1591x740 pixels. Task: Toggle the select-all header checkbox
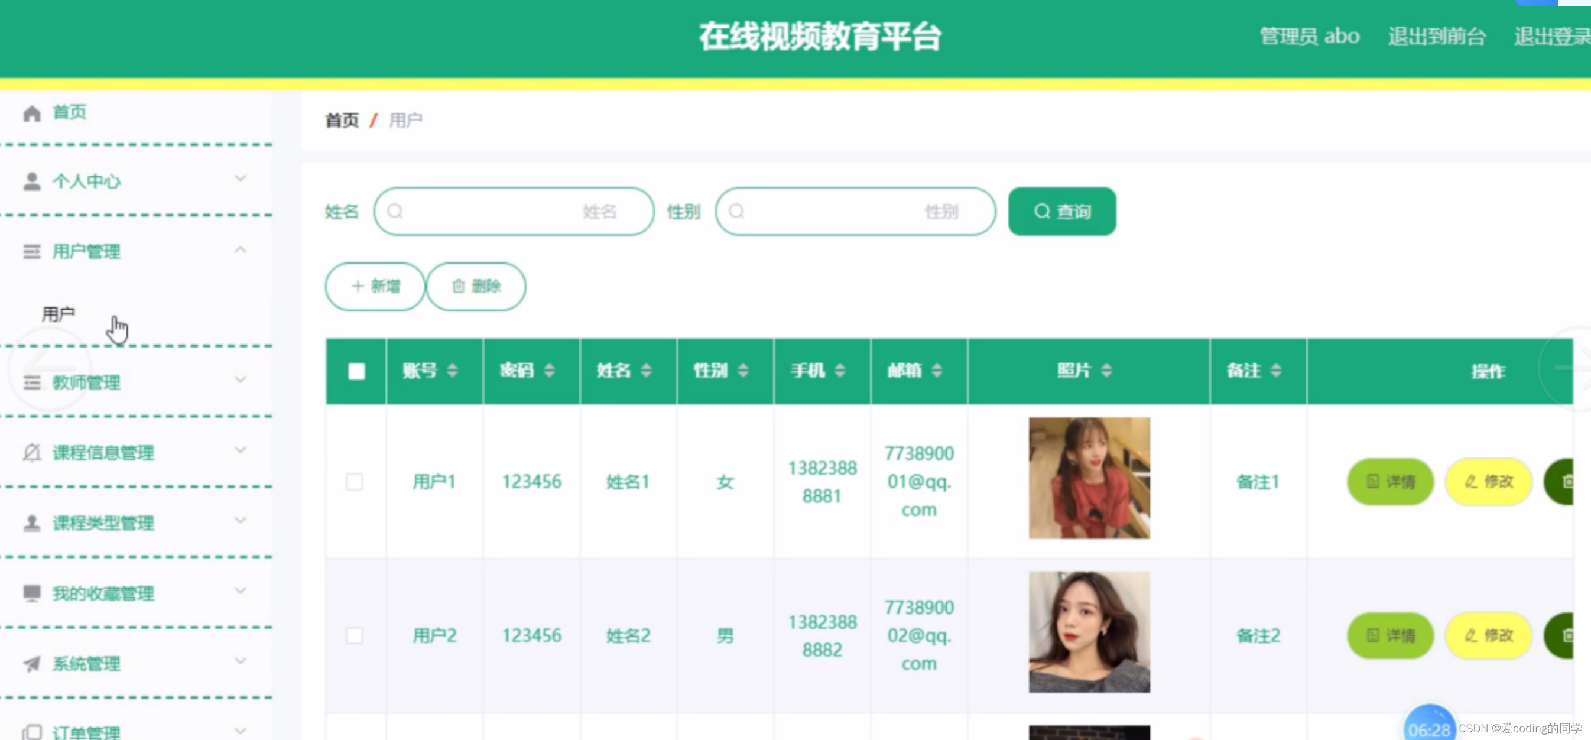(356, 371)
